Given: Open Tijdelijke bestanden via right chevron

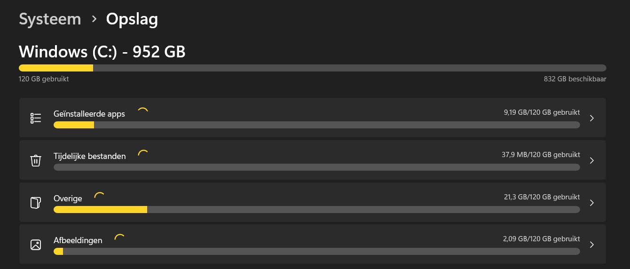Looking at the screenshot, I should (592, 160).
